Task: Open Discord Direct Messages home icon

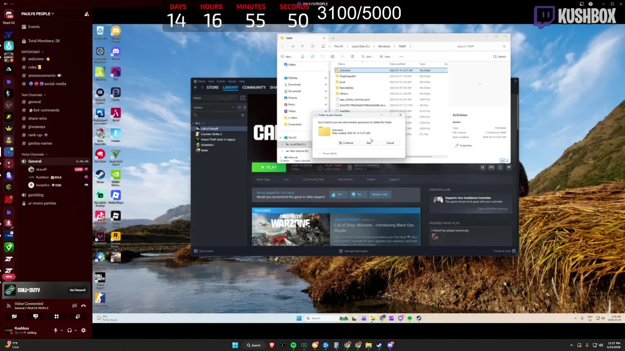Action: [x=8, y=15]
